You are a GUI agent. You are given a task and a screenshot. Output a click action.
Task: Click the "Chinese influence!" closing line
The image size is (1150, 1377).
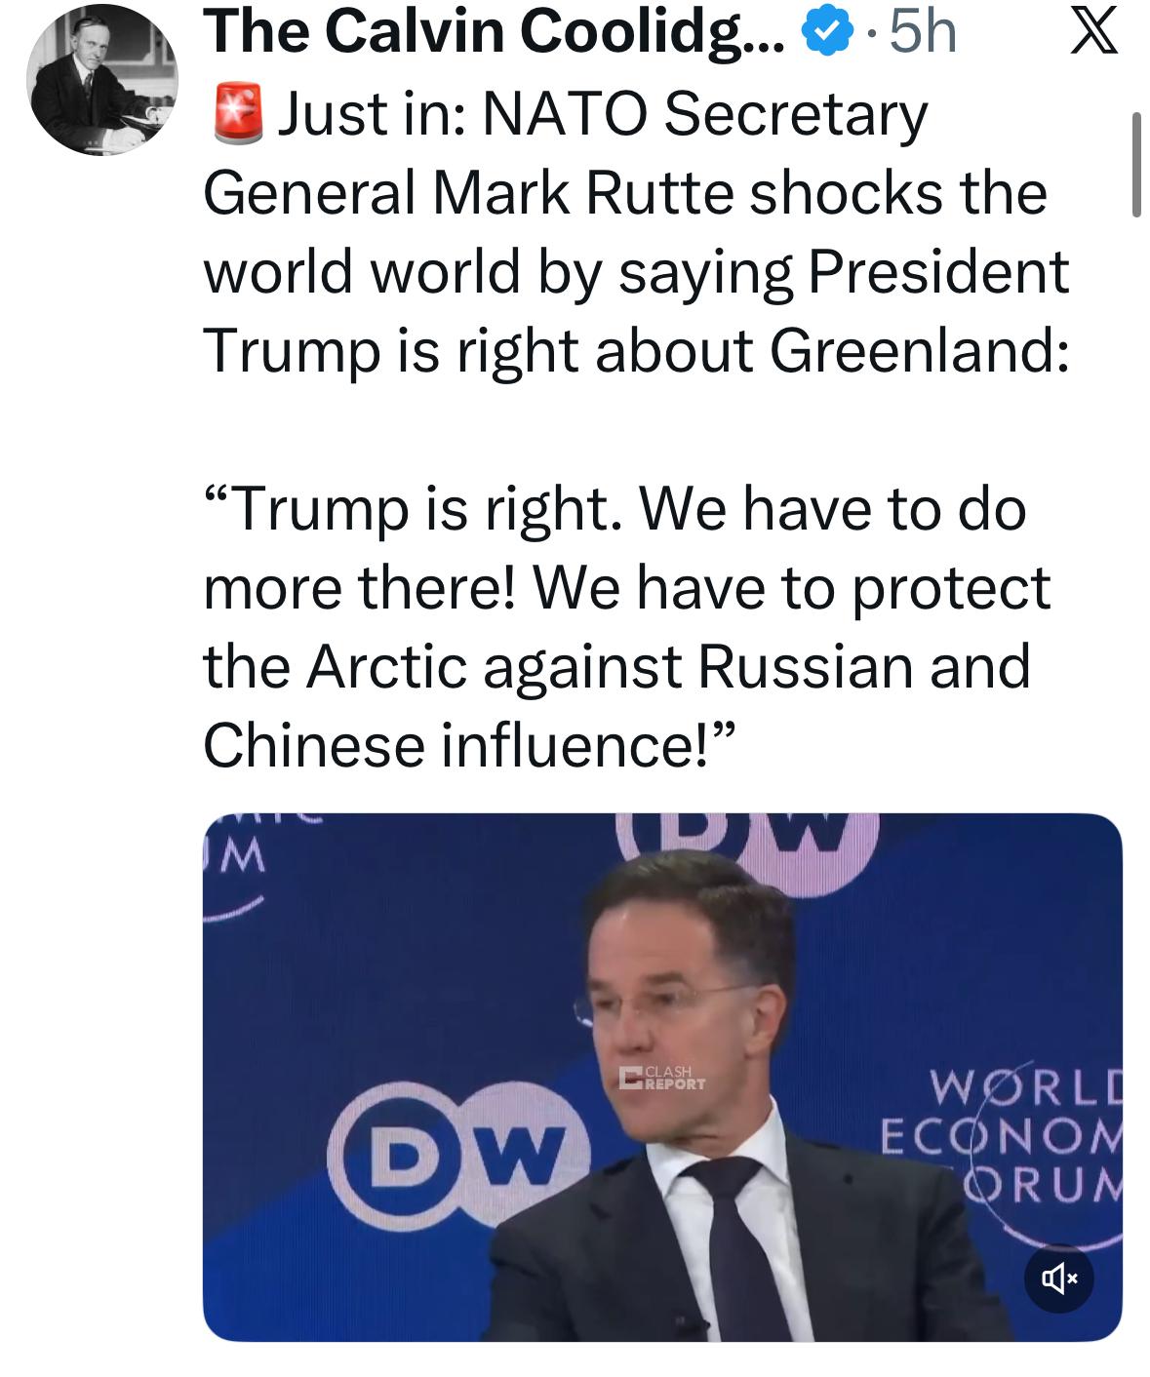point(468,745)
